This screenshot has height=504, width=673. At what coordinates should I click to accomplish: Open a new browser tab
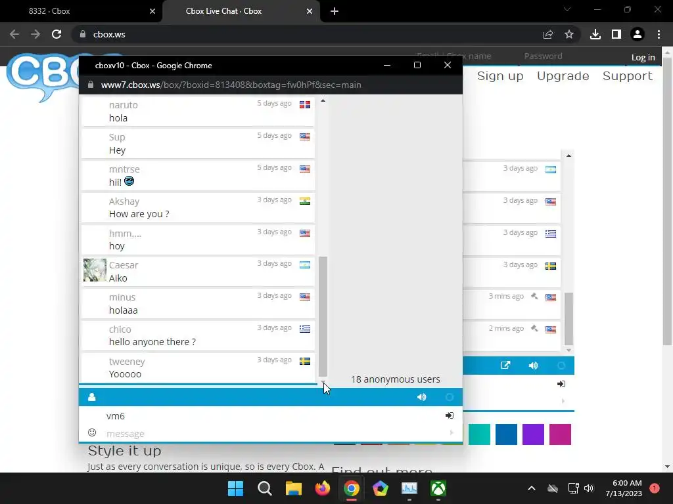point(335,11)
